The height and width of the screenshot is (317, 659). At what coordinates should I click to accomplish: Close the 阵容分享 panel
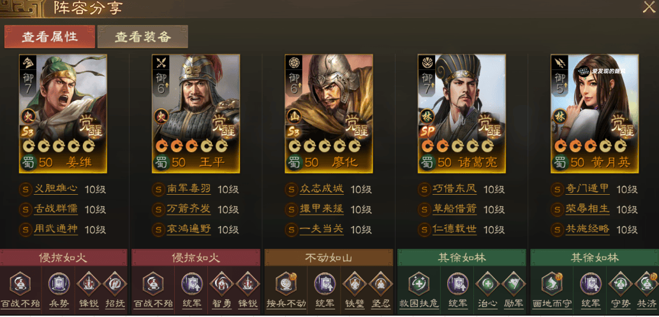coord(649,7)
